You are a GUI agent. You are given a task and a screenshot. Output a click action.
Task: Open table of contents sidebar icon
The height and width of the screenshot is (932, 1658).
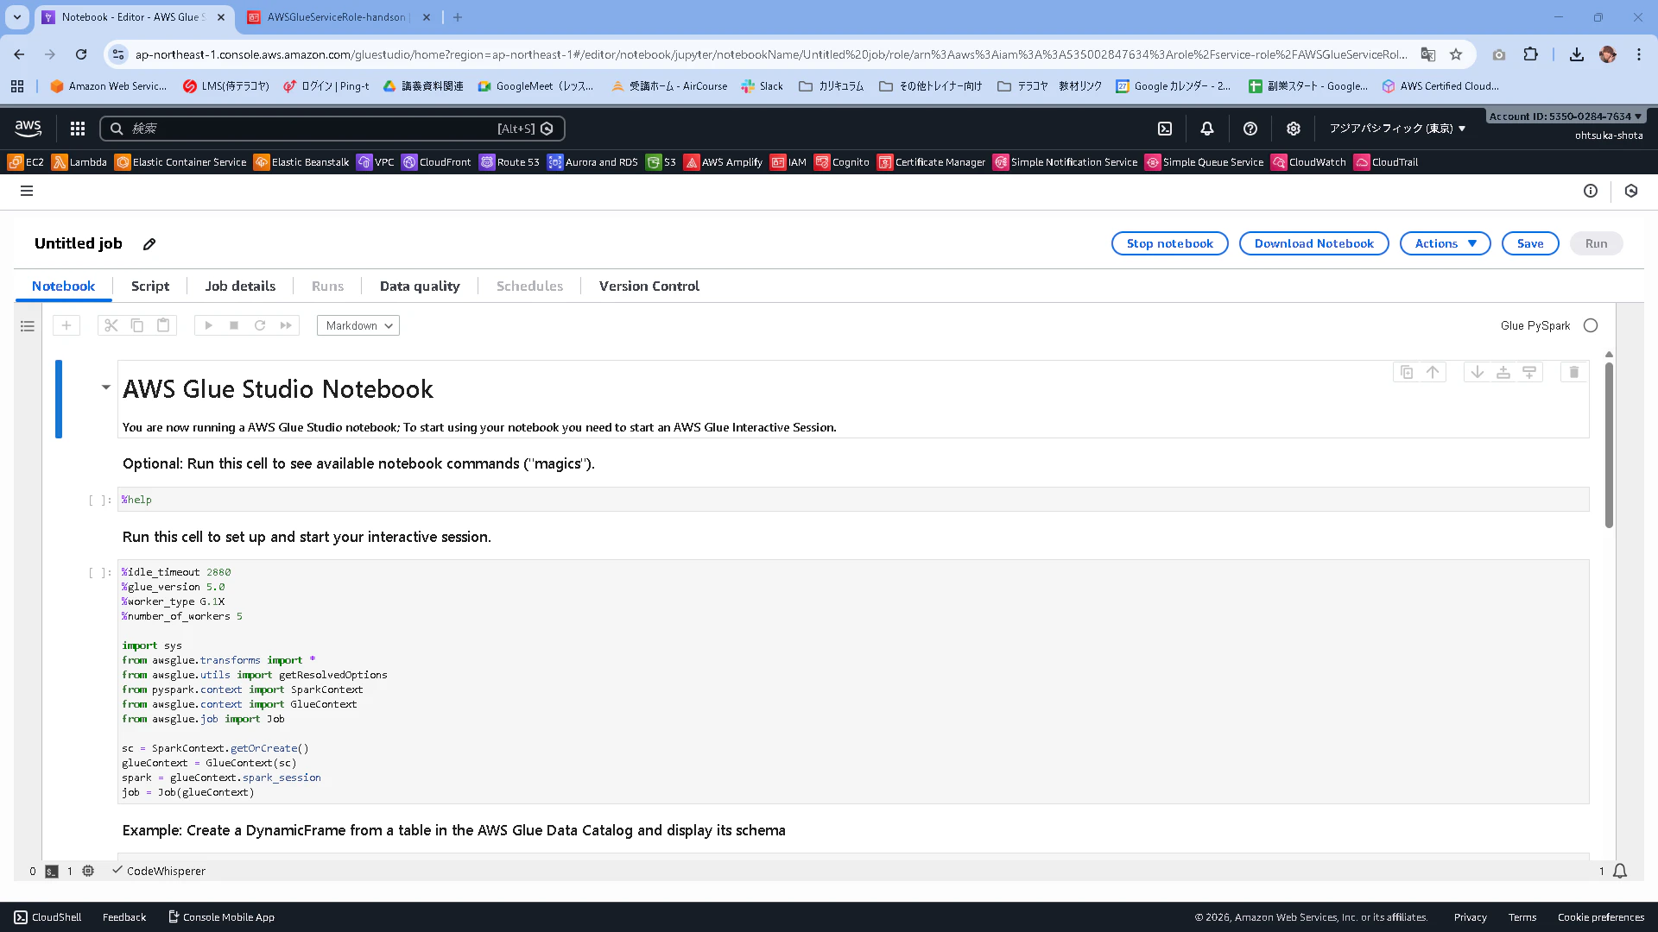[x=28, y=326]
